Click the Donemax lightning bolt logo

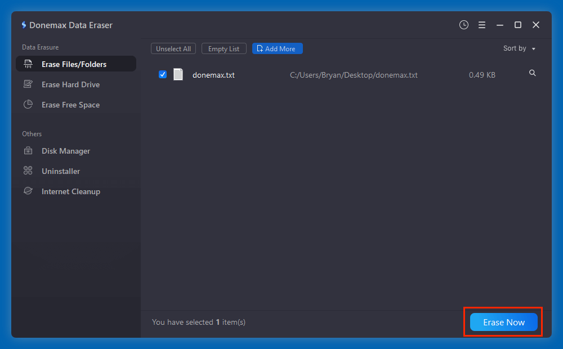23,25
